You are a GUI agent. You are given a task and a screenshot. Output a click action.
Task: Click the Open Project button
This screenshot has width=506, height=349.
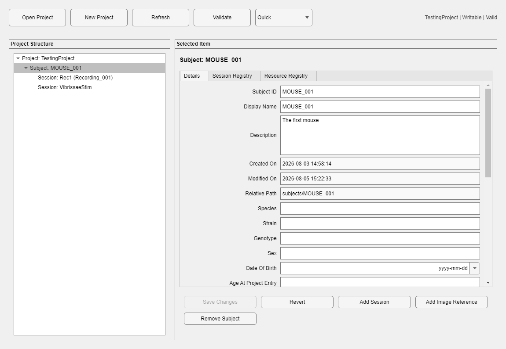(37, 18)
